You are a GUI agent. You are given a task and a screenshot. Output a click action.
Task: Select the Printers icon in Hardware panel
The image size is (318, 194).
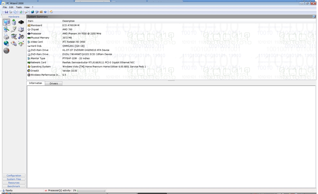tap(7, 37)
